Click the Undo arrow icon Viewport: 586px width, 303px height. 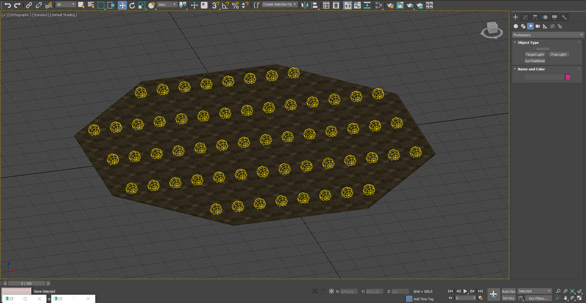8,5
